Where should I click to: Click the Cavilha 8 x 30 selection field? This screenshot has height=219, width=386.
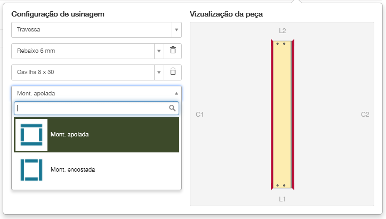click(82, 72)
